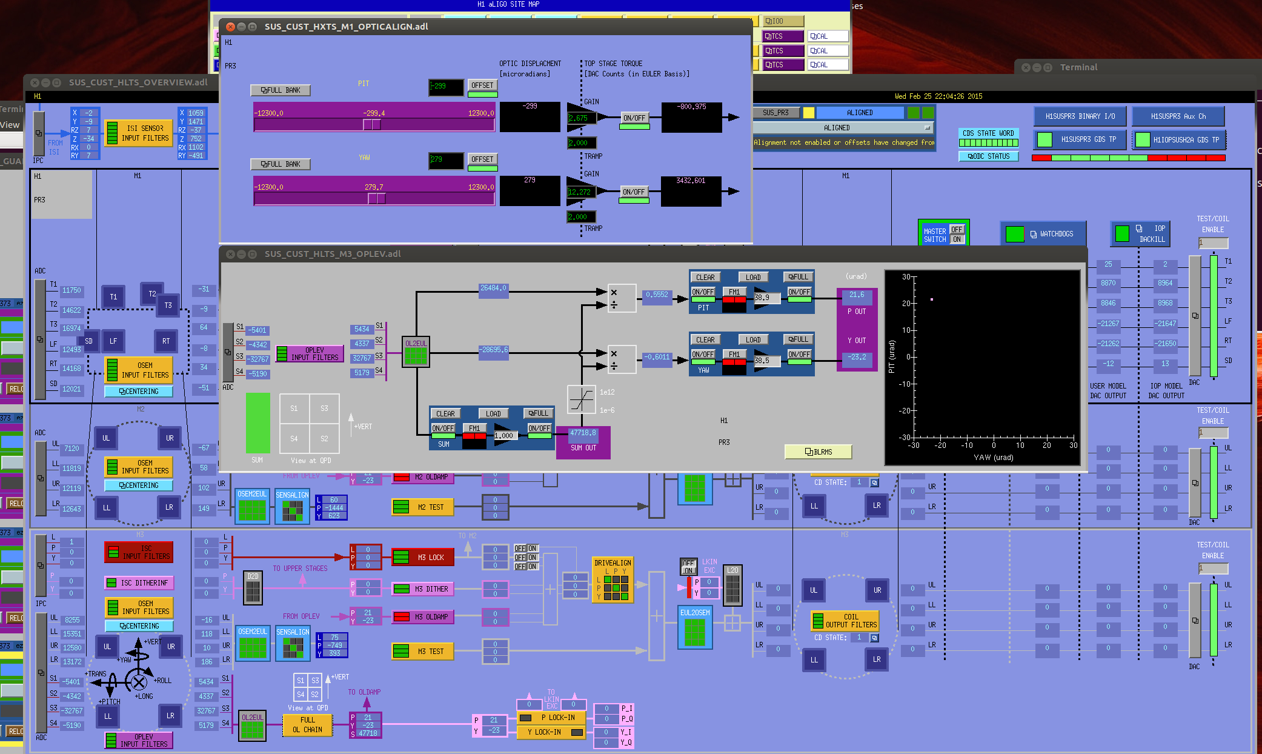The width and height of the screenshot is (1262, 754).
Task: Select the M1 T3 OSEM icon
Action: click(x=168, y=305)
